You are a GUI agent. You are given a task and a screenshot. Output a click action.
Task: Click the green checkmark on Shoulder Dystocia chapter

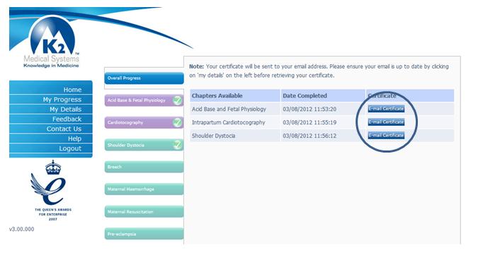point(177,145)
